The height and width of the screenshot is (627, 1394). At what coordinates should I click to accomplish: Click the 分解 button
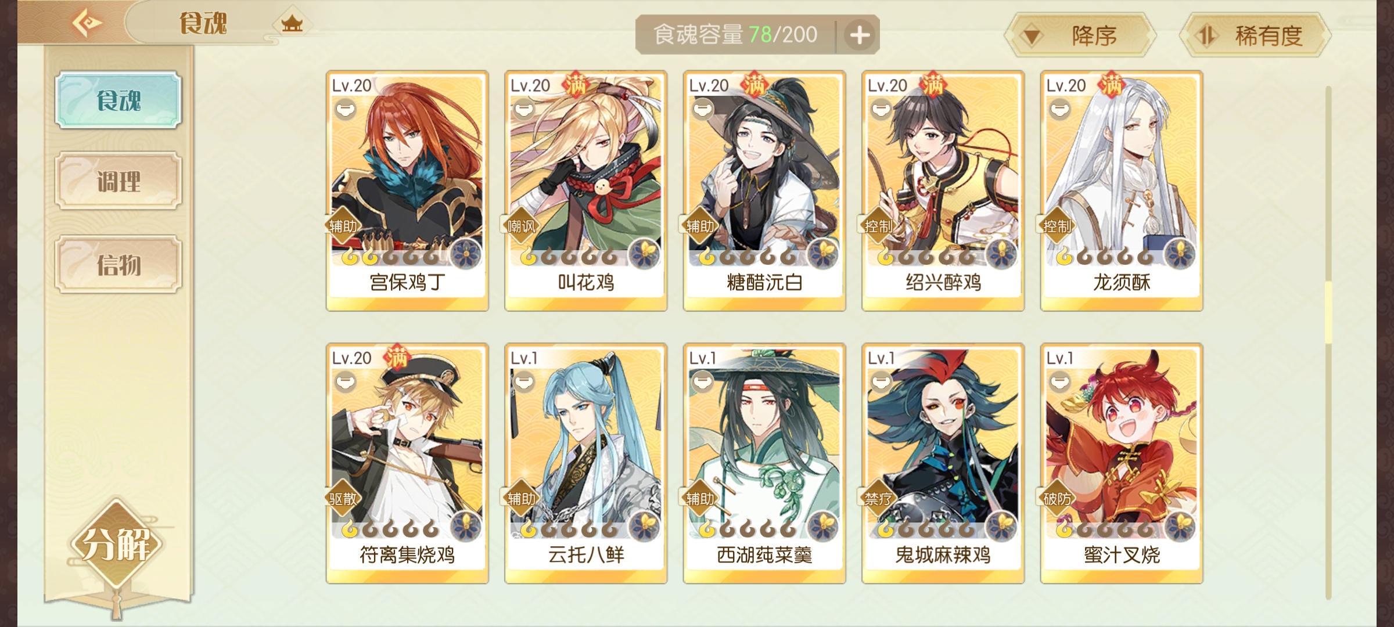coord(117,544)
